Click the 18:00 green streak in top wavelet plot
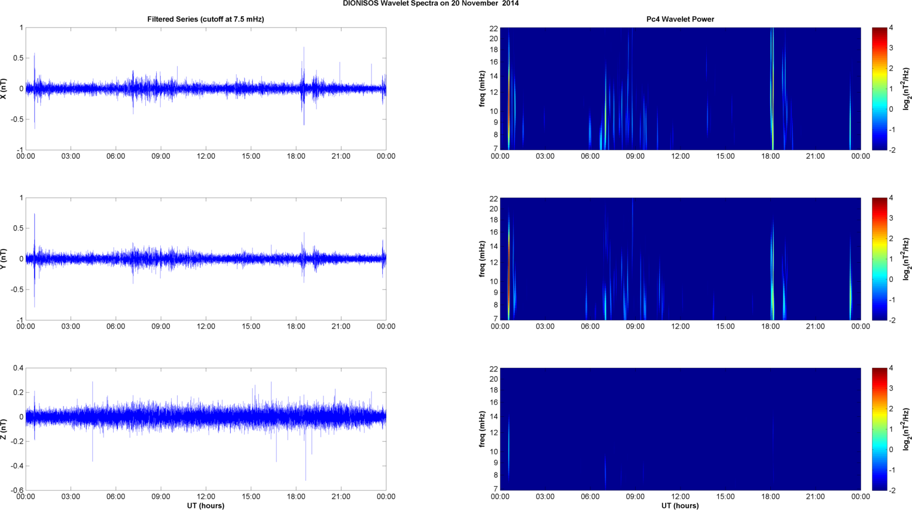912x510 pixels. [772, 88]
